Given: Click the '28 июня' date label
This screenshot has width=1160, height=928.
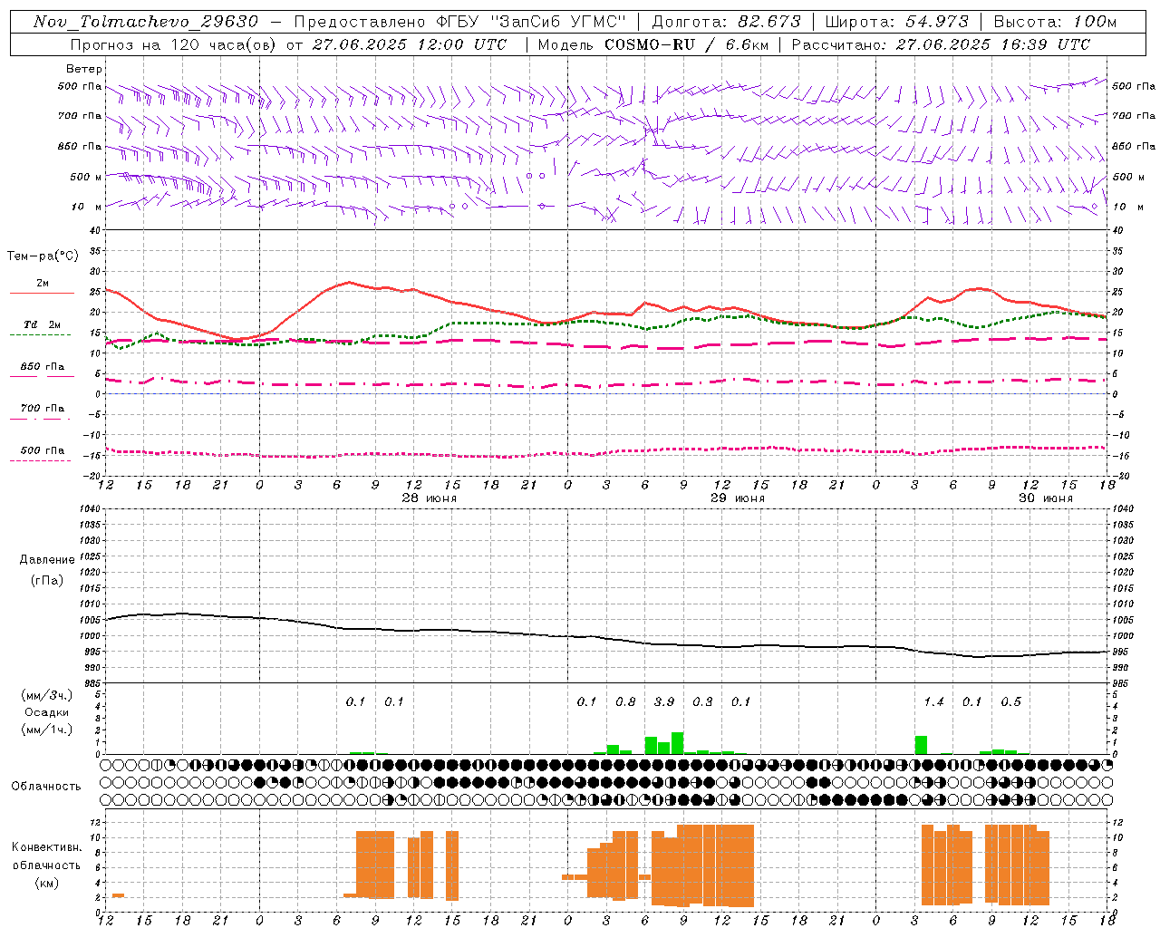Looking at the screenshot, I should tap(430, 498).
